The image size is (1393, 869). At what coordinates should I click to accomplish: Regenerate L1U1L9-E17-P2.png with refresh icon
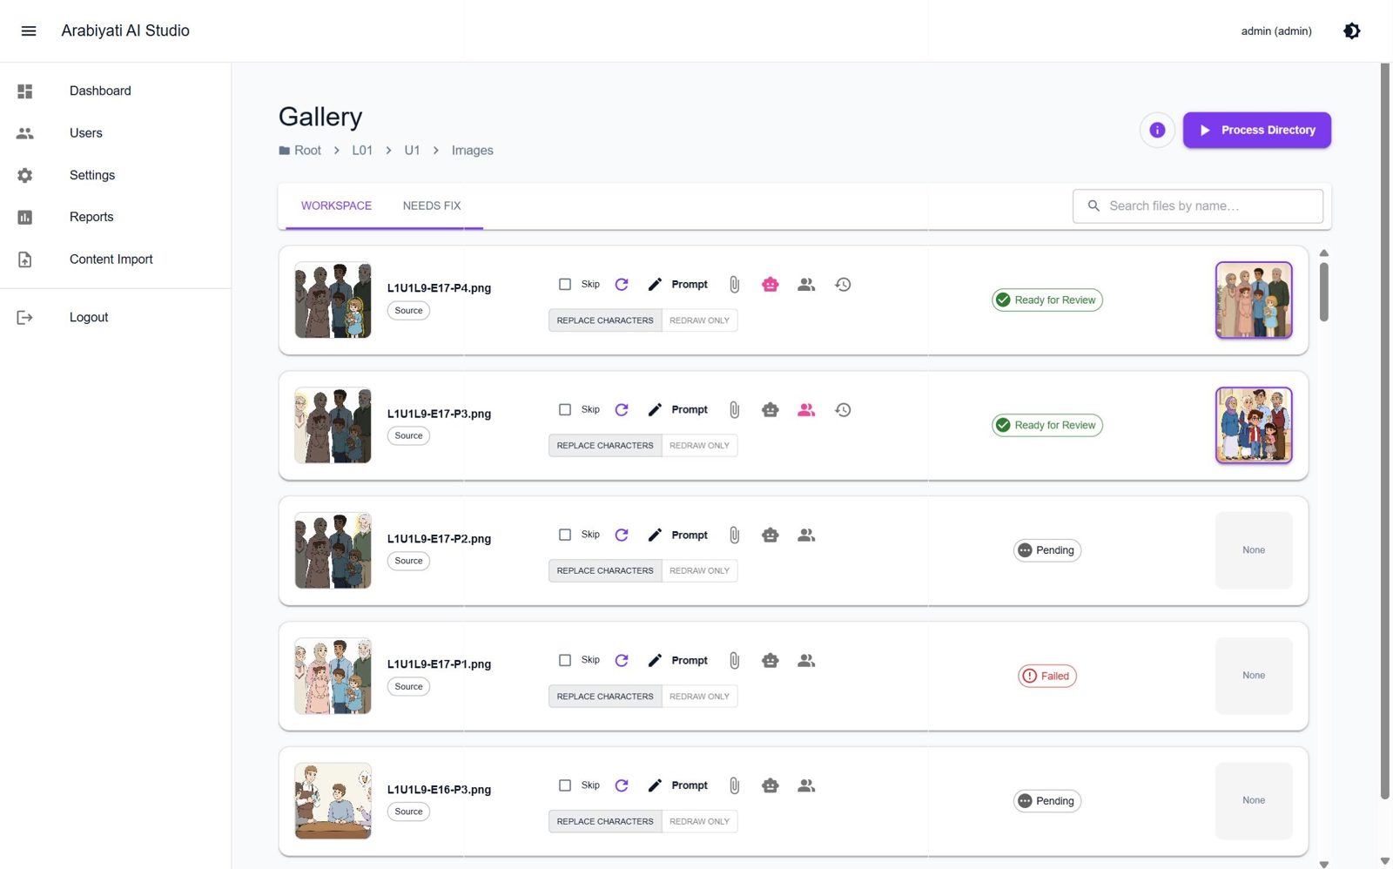pos(622,536)
